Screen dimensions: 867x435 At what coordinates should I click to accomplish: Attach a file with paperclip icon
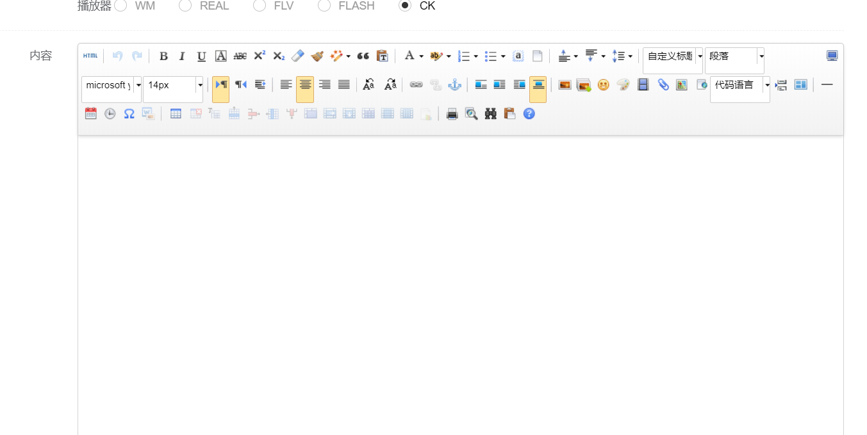point(663,84)
